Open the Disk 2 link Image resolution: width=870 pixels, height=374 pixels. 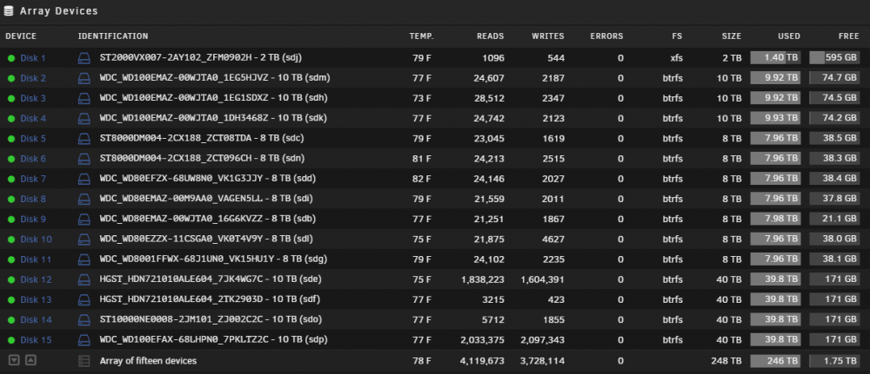point(33,79)
